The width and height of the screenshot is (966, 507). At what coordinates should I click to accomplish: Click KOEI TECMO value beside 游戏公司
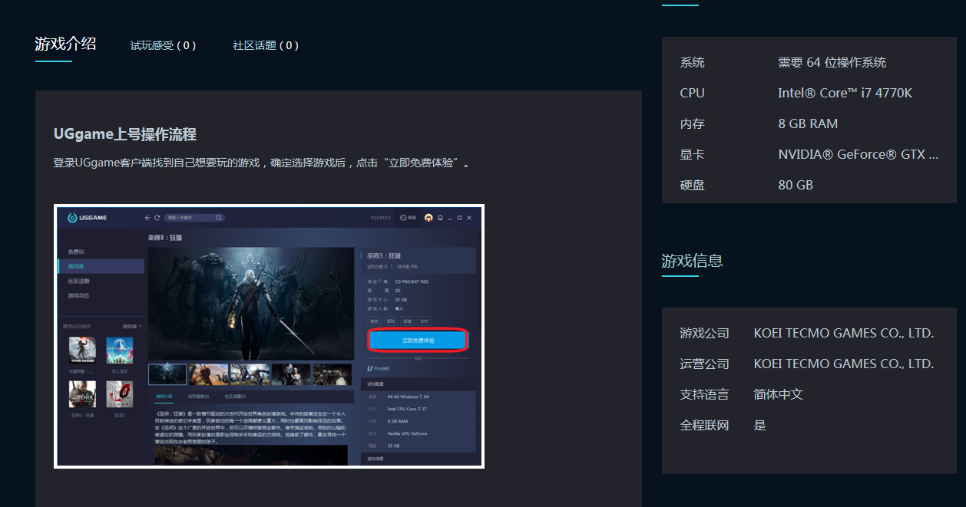844,333
